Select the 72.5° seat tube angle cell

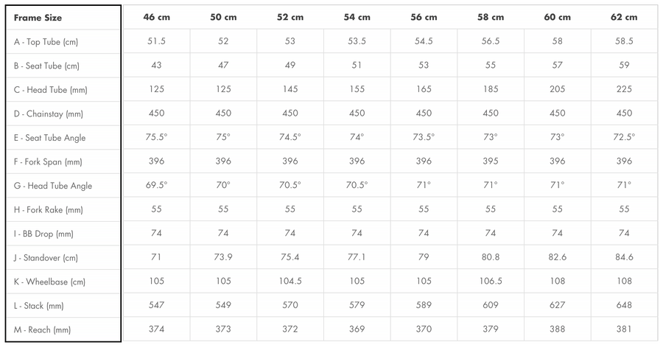624,138
